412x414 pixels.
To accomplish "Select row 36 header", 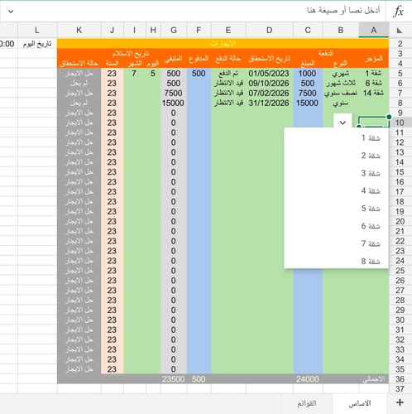I will pos(400,379).
